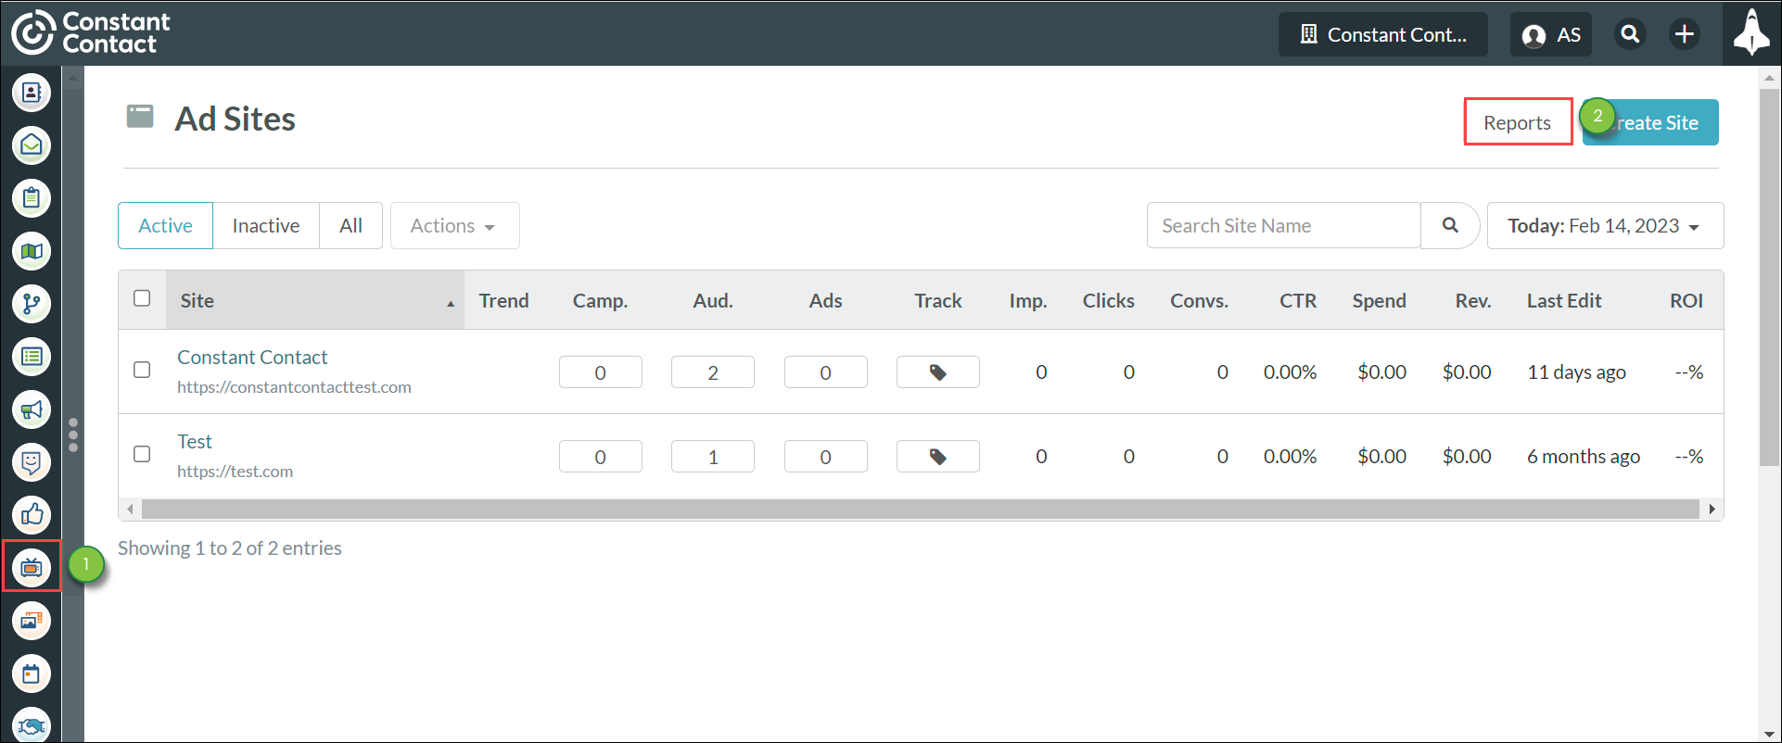1782x743 pixels.
Task: Click the Constant Contact logo
Action: tap(91, 33)
